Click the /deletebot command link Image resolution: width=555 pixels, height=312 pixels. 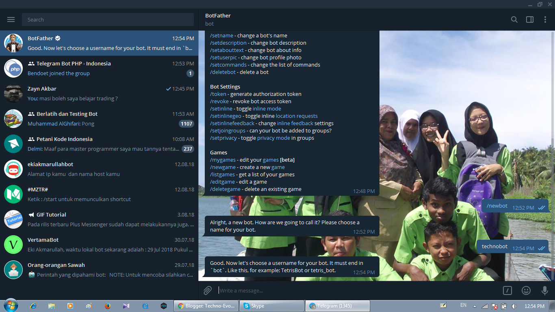click(223, 72)
